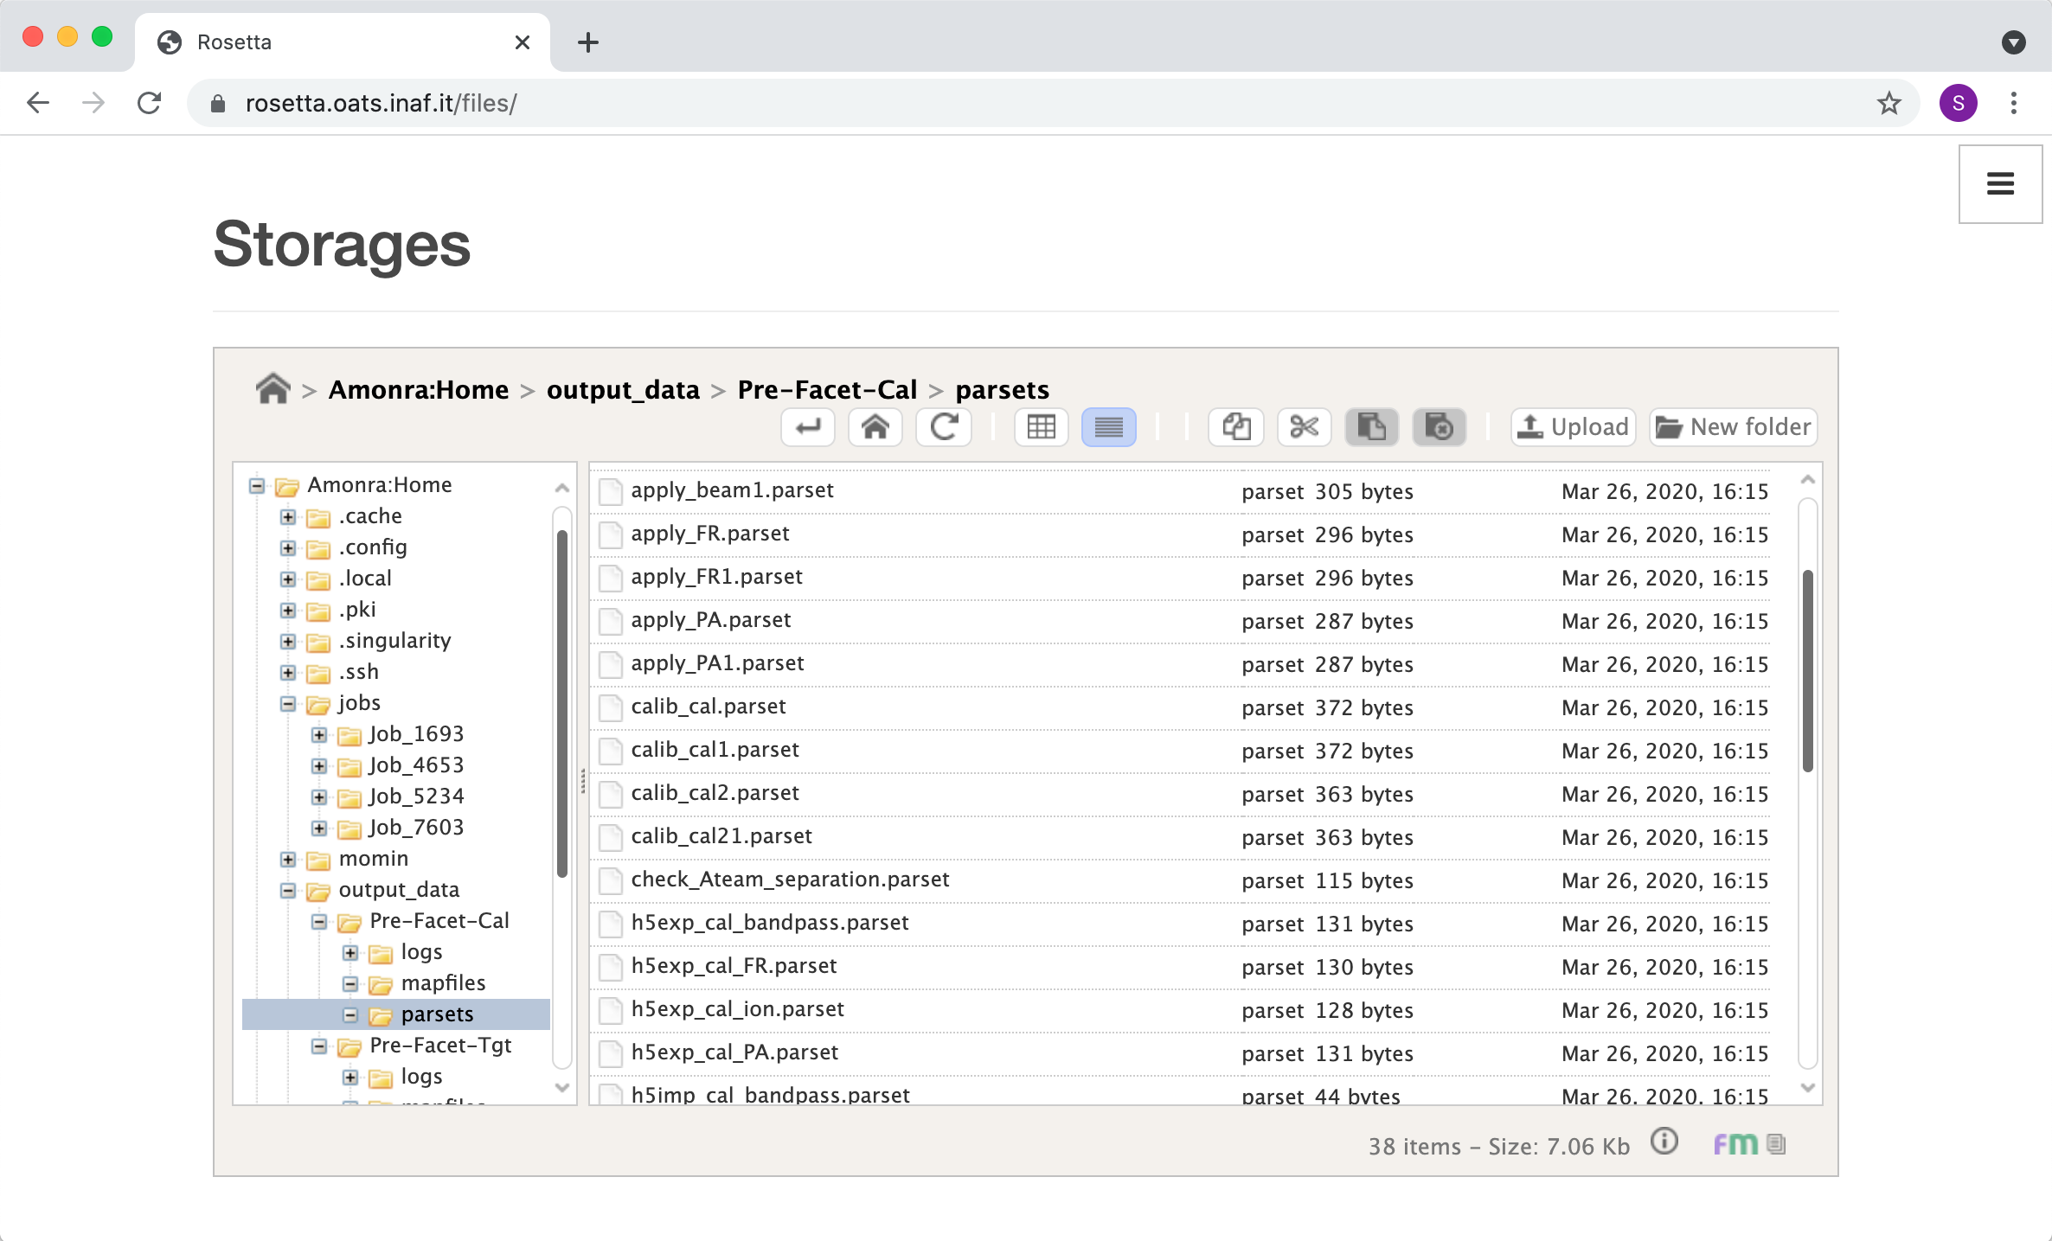Navigate to Amonra:Home breadcrumb
This screenshot has width=2052, height=1241.
419,390
